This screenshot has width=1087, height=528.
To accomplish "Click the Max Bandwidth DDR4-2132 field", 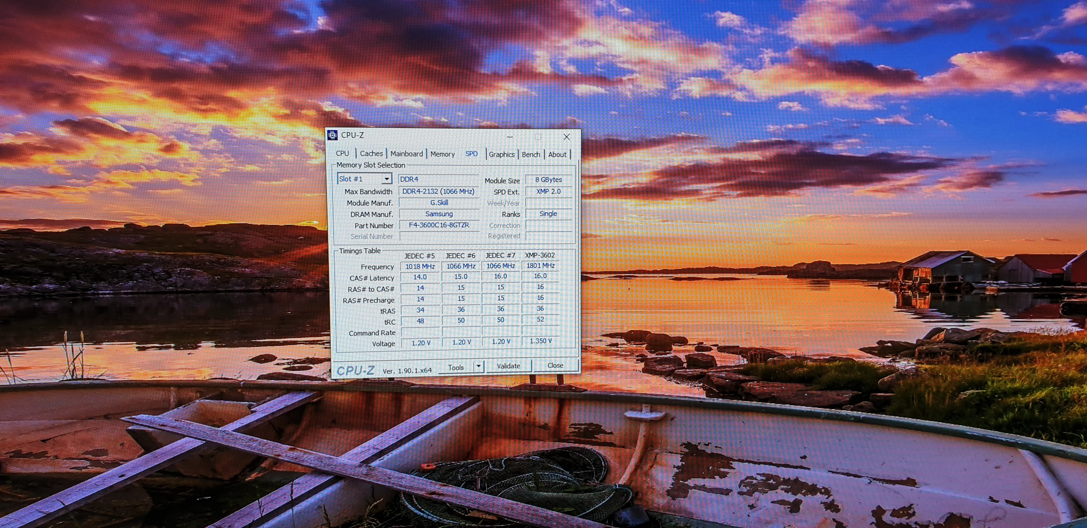I will pyautogui.click(x=438, y=191).
